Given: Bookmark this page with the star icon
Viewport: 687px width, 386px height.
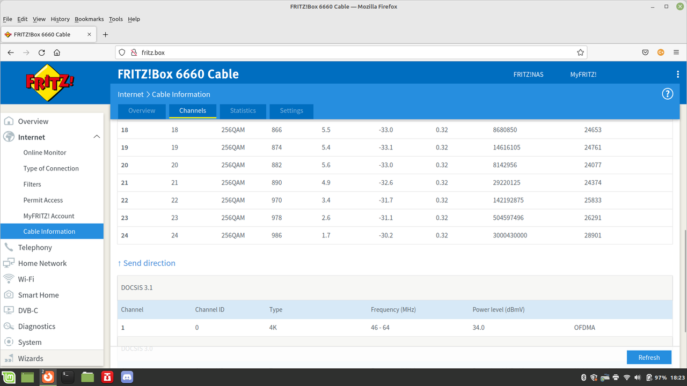Looking at the screenshot, I should click(x=580, y=53).
